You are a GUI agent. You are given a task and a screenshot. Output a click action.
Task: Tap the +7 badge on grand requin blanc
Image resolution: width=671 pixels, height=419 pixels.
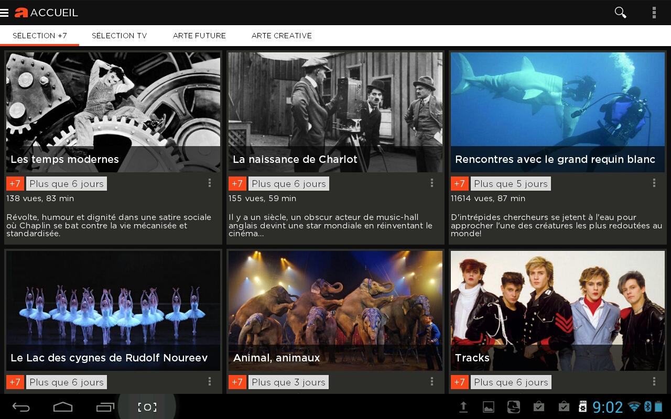click(460, 184)
